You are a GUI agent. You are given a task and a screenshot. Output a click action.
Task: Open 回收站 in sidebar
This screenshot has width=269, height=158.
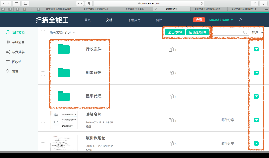pos(13,62)
